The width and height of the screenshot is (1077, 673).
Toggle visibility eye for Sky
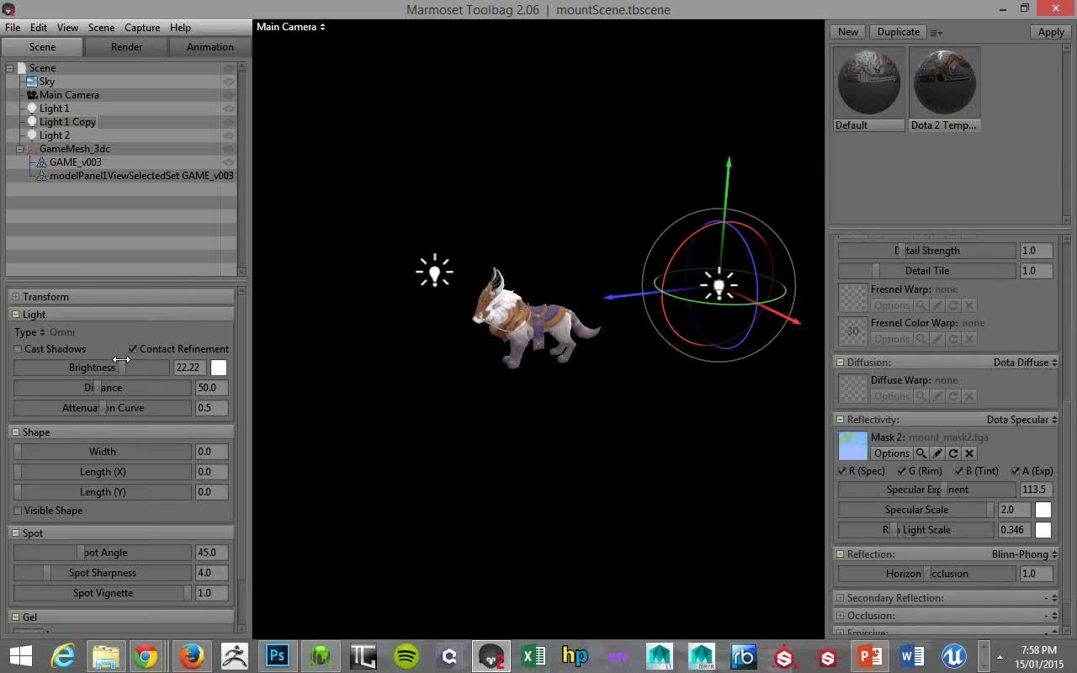click(x=228, y=82)
